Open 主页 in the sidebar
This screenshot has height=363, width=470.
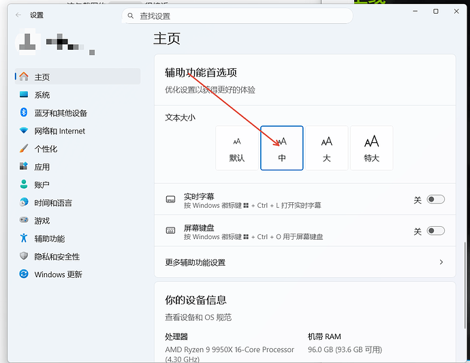(78, 76)
